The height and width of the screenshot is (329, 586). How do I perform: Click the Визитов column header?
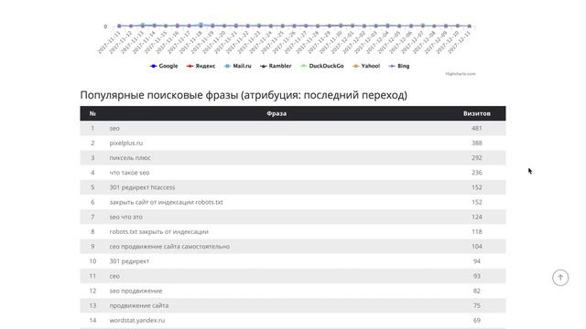point(476,113)
